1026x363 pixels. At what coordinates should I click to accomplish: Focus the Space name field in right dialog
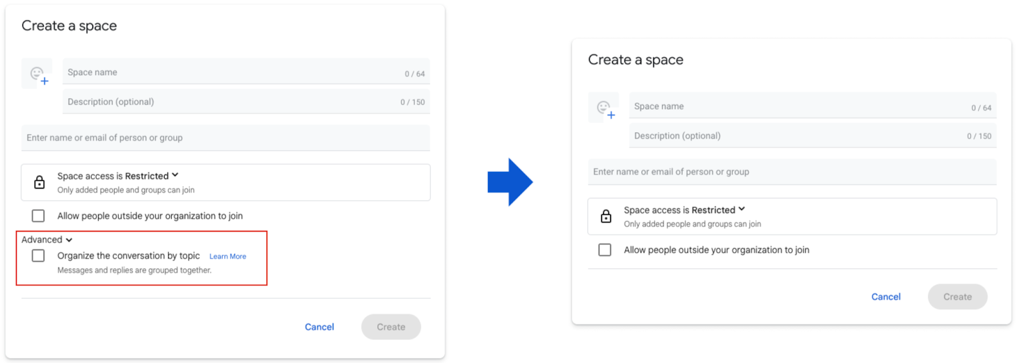coord(812,106)
